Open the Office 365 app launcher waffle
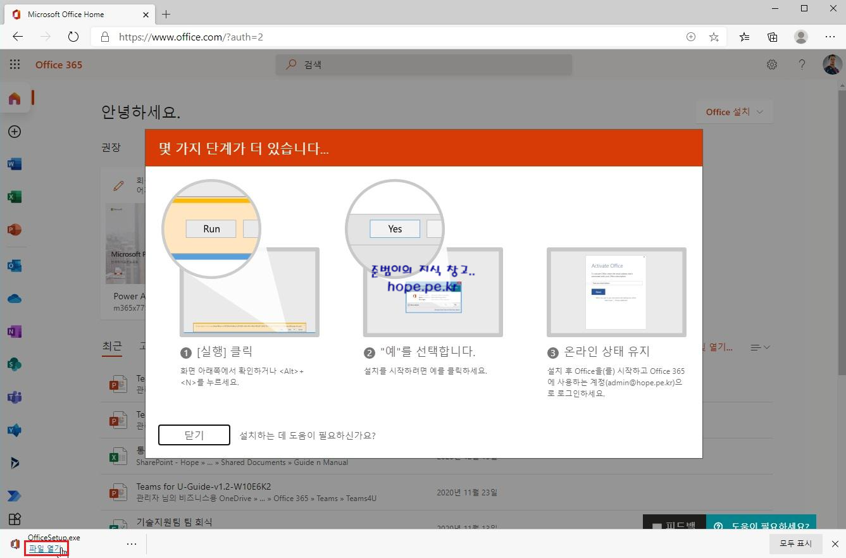The width and height of the screenshot is (846, 558). [15, 65]
